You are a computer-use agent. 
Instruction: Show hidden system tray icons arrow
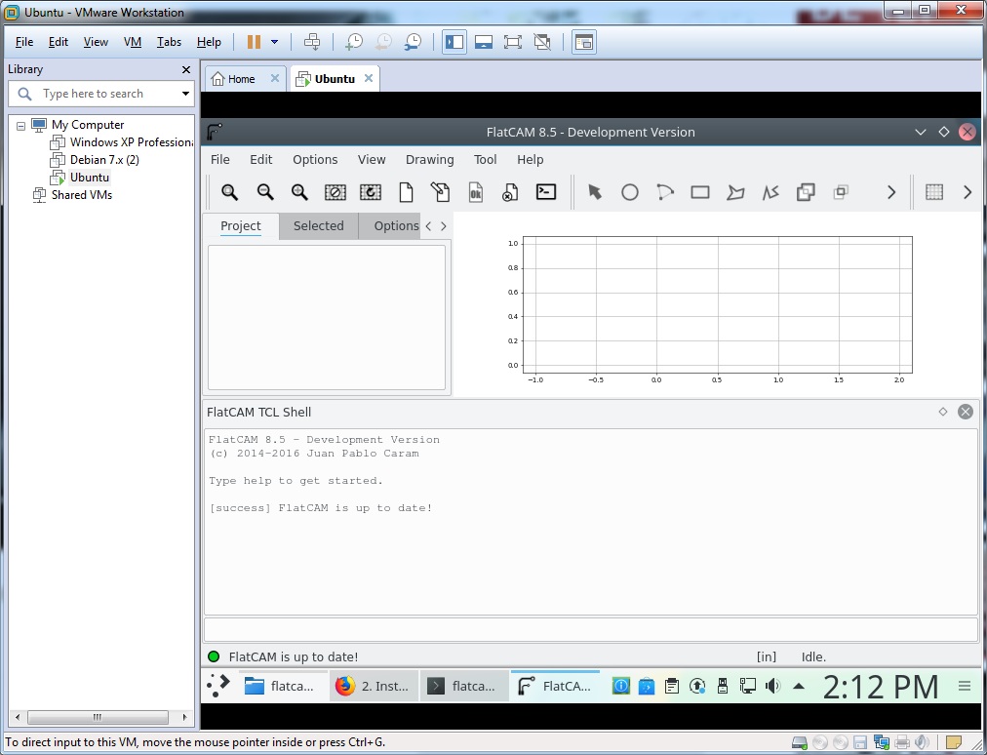click(x=799, y=687)
